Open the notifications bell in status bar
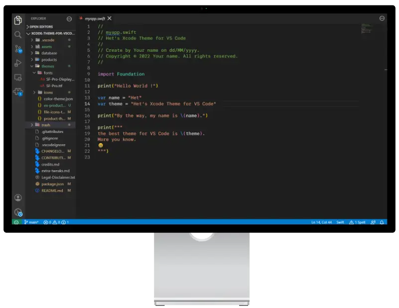 point(382,222)
